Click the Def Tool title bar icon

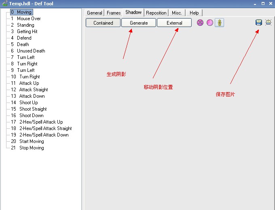point(5,4)
